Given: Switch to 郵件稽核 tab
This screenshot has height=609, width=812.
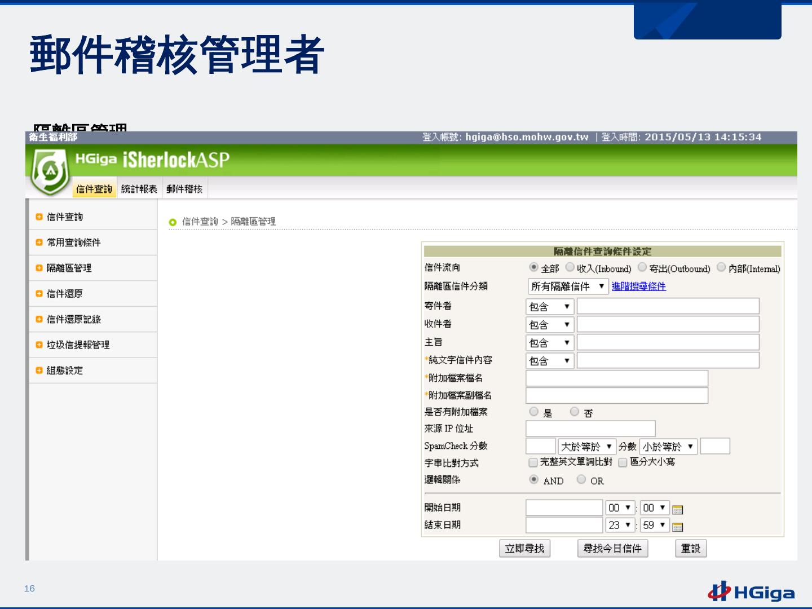Looking at the screenshot, I should (184, 189).
